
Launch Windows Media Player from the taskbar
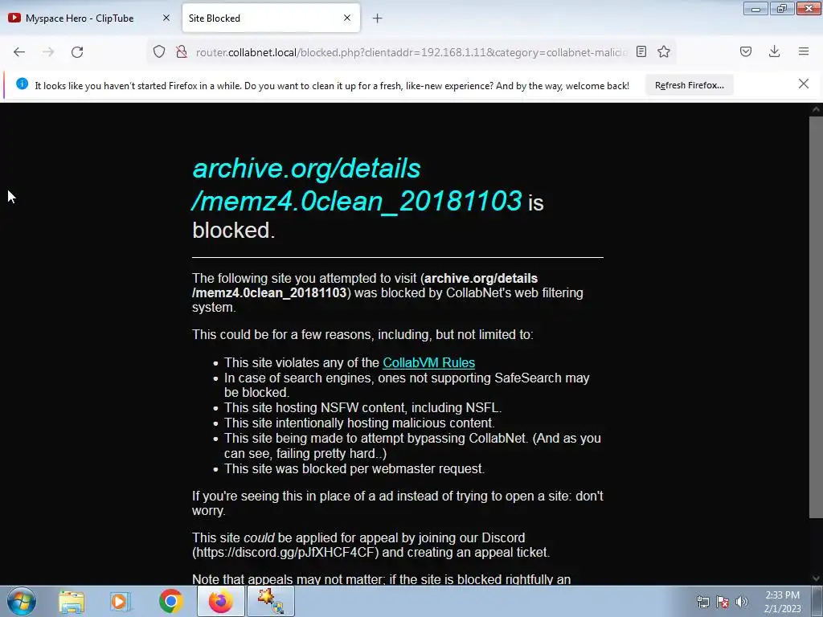pos(120,602)
